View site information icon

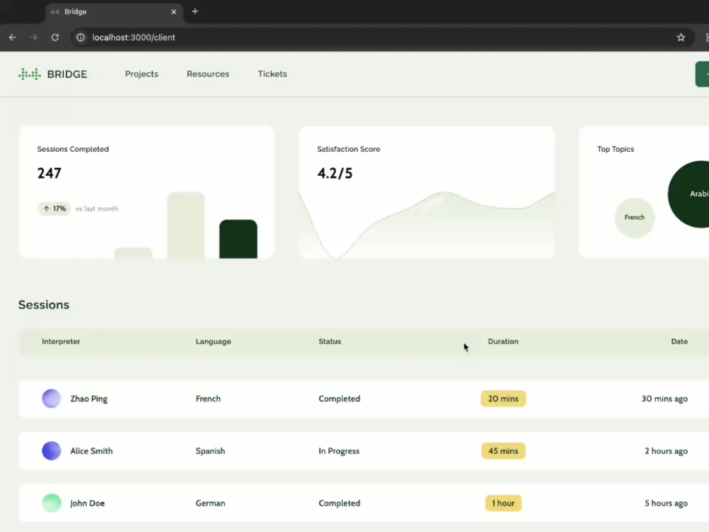[81, 38]
